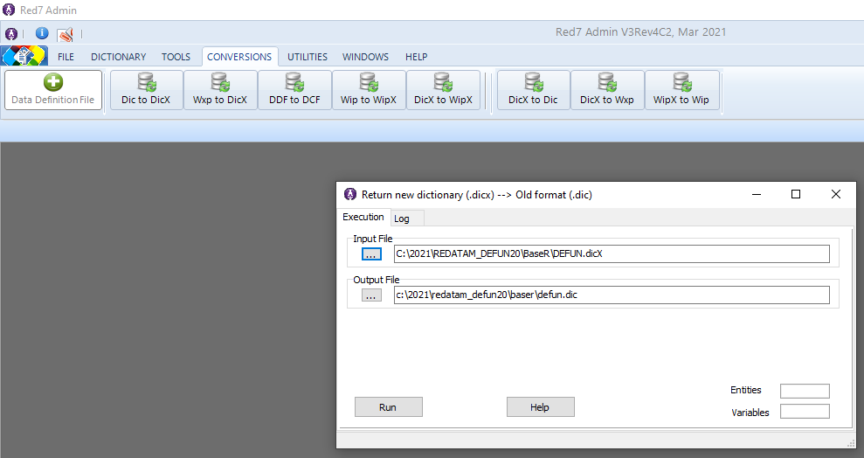
Task: Click the dialog's purple title bar icon
Action: (350, 194)
